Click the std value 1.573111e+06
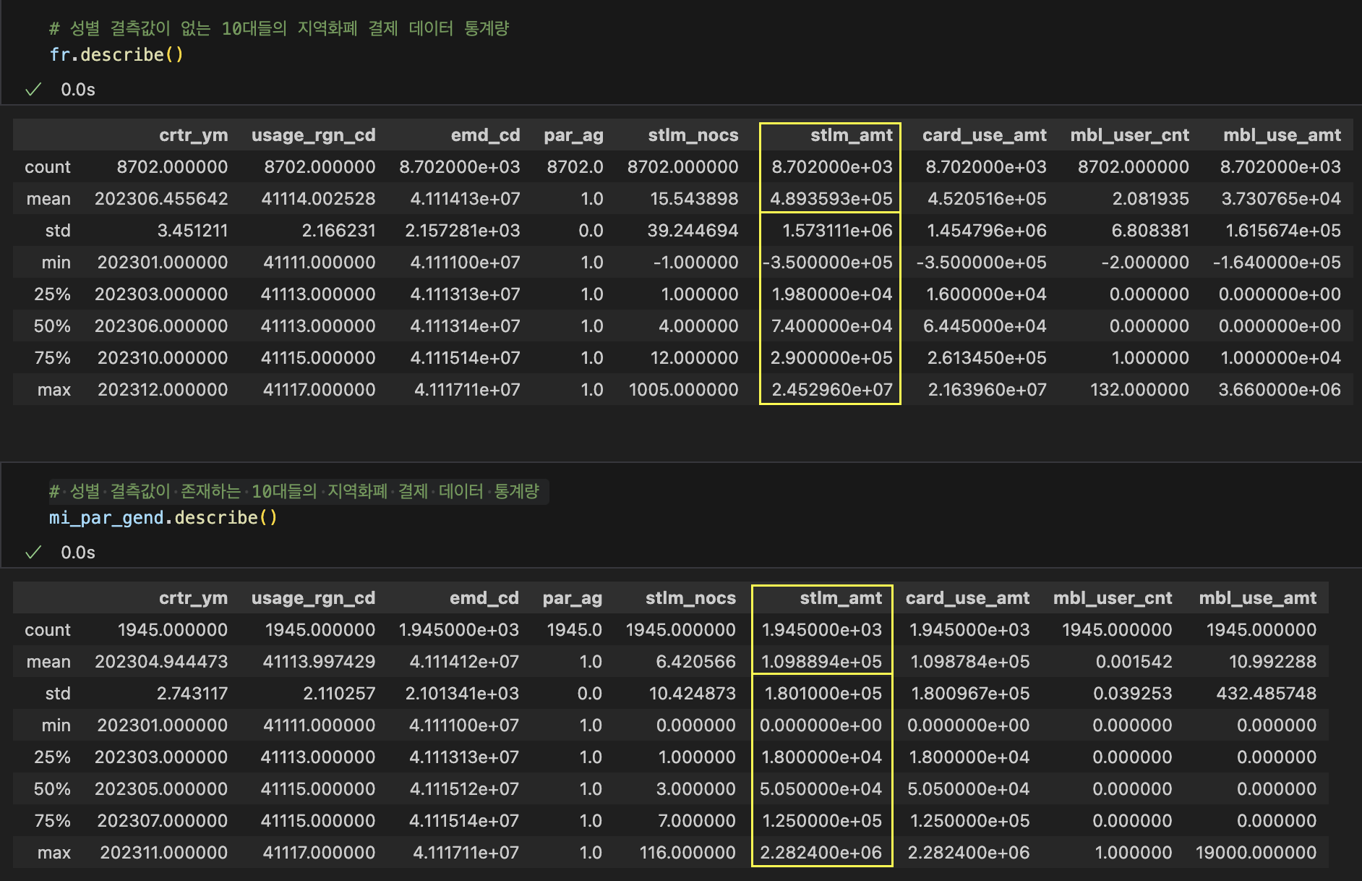This screenshot has width=1362, height=881. tap(838, 231)
